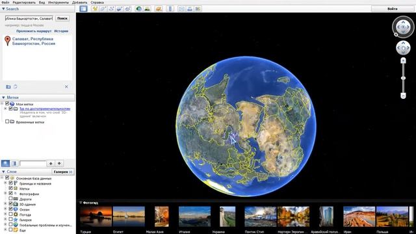
Task: Collapse the Search panel triangle
Action: click(3, 8)
